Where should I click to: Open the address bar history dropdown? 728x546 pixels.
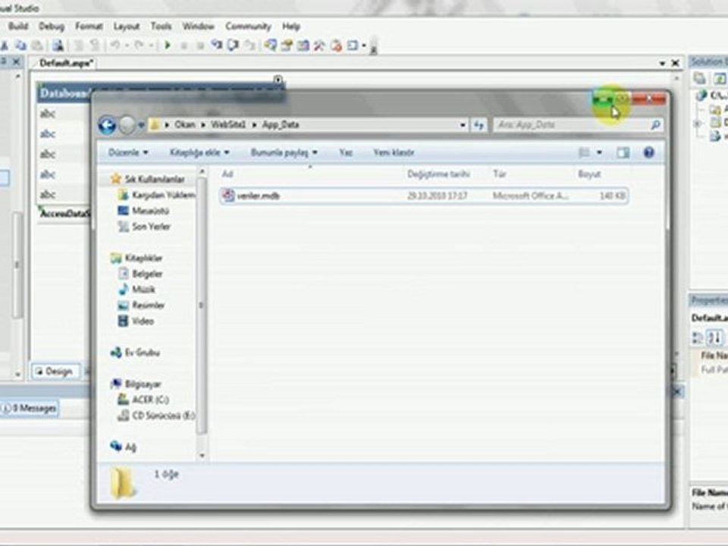(463, 125)
